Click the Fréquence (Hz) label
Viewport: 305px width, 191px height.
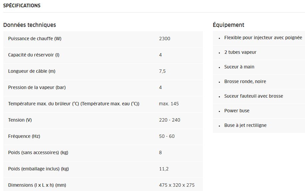tap(24, 136)
